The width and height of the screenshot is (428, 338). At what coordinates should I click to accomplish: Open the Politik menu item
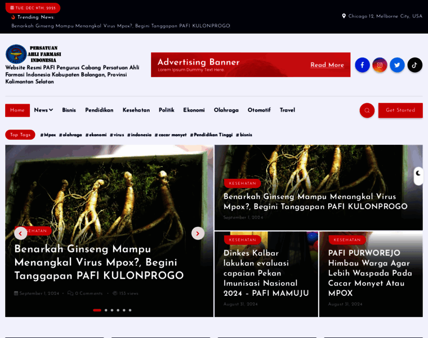(x=167, y=110)
